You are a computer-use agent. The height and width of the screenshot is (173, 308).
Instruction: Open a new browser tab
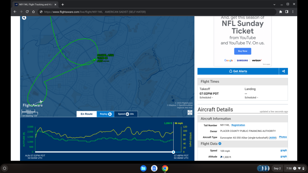pyautogui.click(x=63, y=4)
